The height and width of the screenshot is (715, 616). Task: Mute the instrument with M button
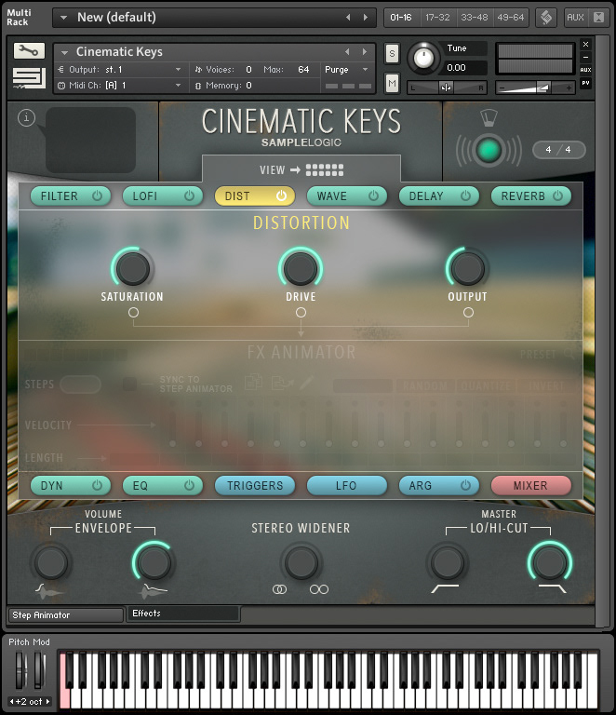coord(392,84)
